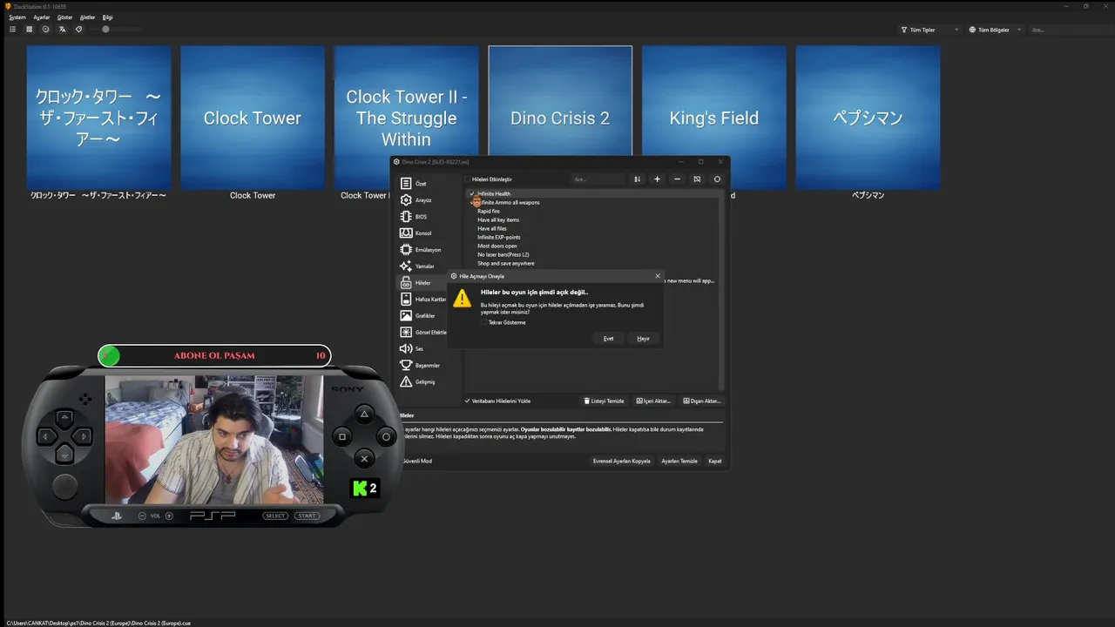Click the sort cheats icon

[637, 179]
